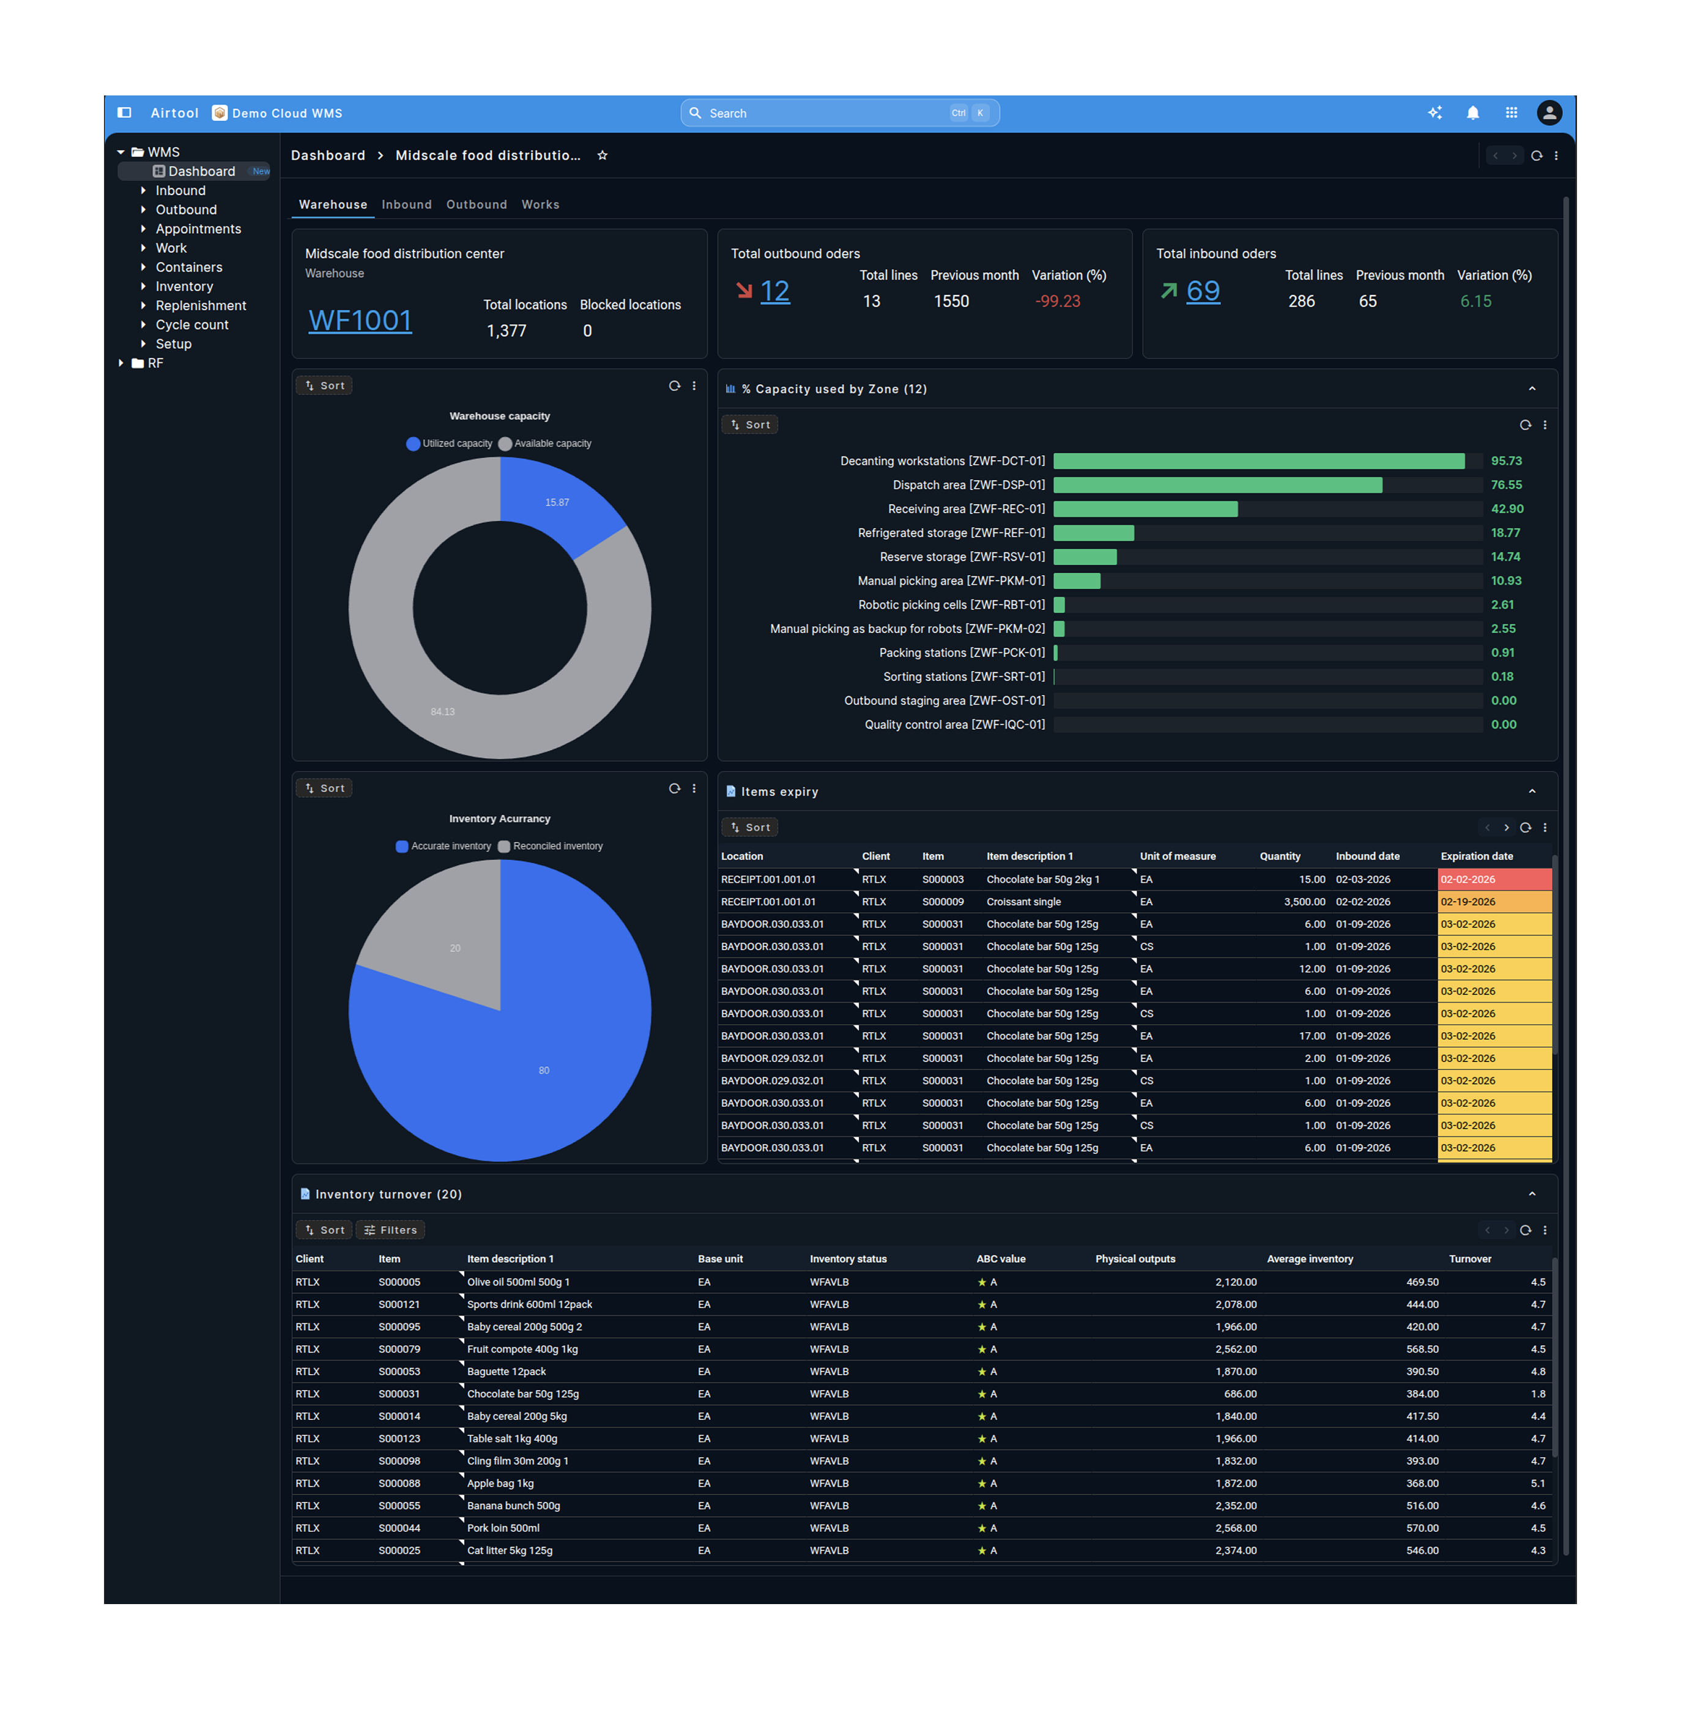Screen dimensions: 1681x1713
Task: Star the dashboard as favorite
Action: [602, 155]
